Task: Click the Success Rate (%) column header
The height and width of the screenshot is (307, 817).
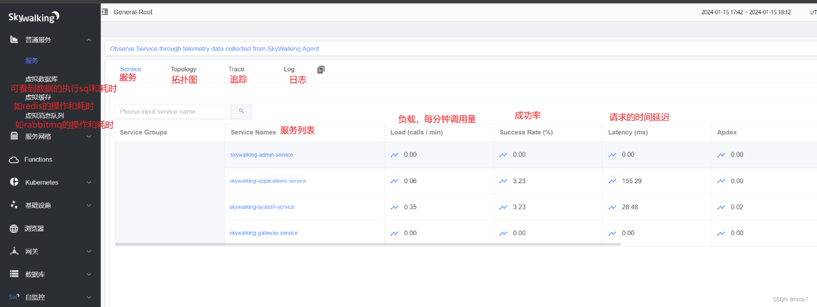Action: (526, 132)
